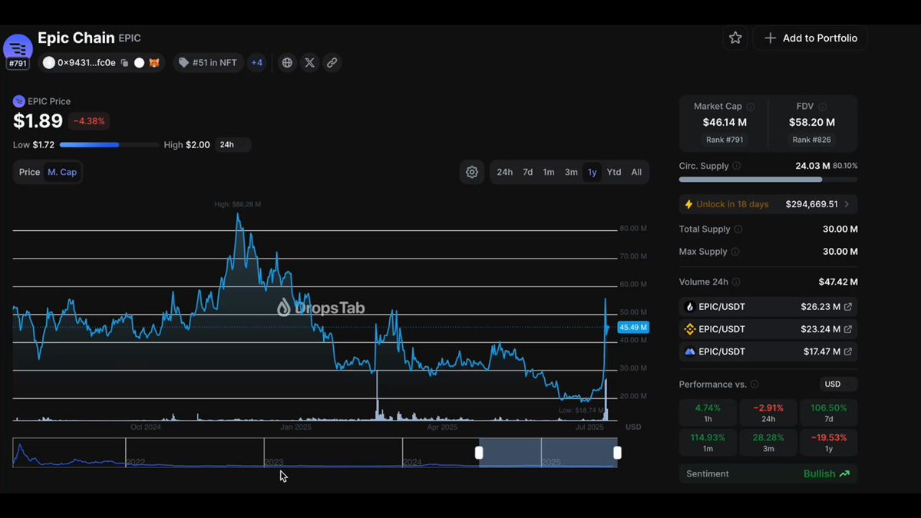Viewport: 921px width, 518px height.
Task: Click Circ. Supply info icon
Action: coord(737,166)
